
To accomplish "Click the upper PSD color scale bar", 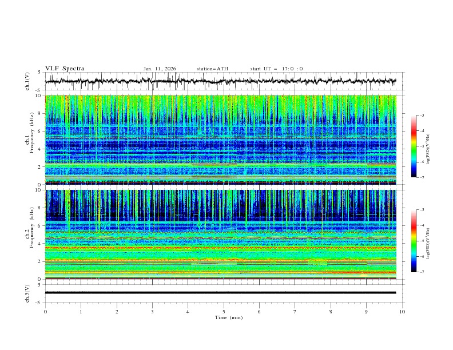I will point(414,146).
